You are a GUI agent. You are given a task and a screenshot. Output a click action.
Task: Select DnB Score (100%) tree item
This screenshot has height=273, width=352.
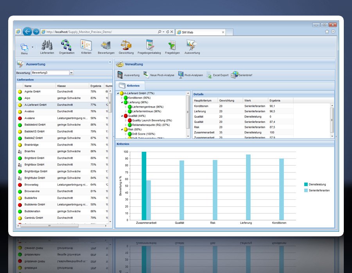click(x=144, y=134)
